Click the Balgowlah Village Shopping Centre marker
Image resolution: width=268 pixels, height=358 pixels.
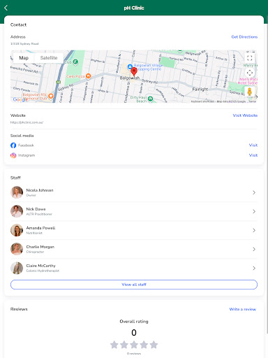(x=130, y=66)
